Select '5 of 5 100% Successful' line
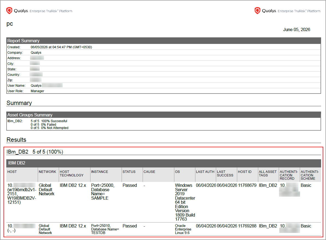The image size is (326, 240). point(49,121)
